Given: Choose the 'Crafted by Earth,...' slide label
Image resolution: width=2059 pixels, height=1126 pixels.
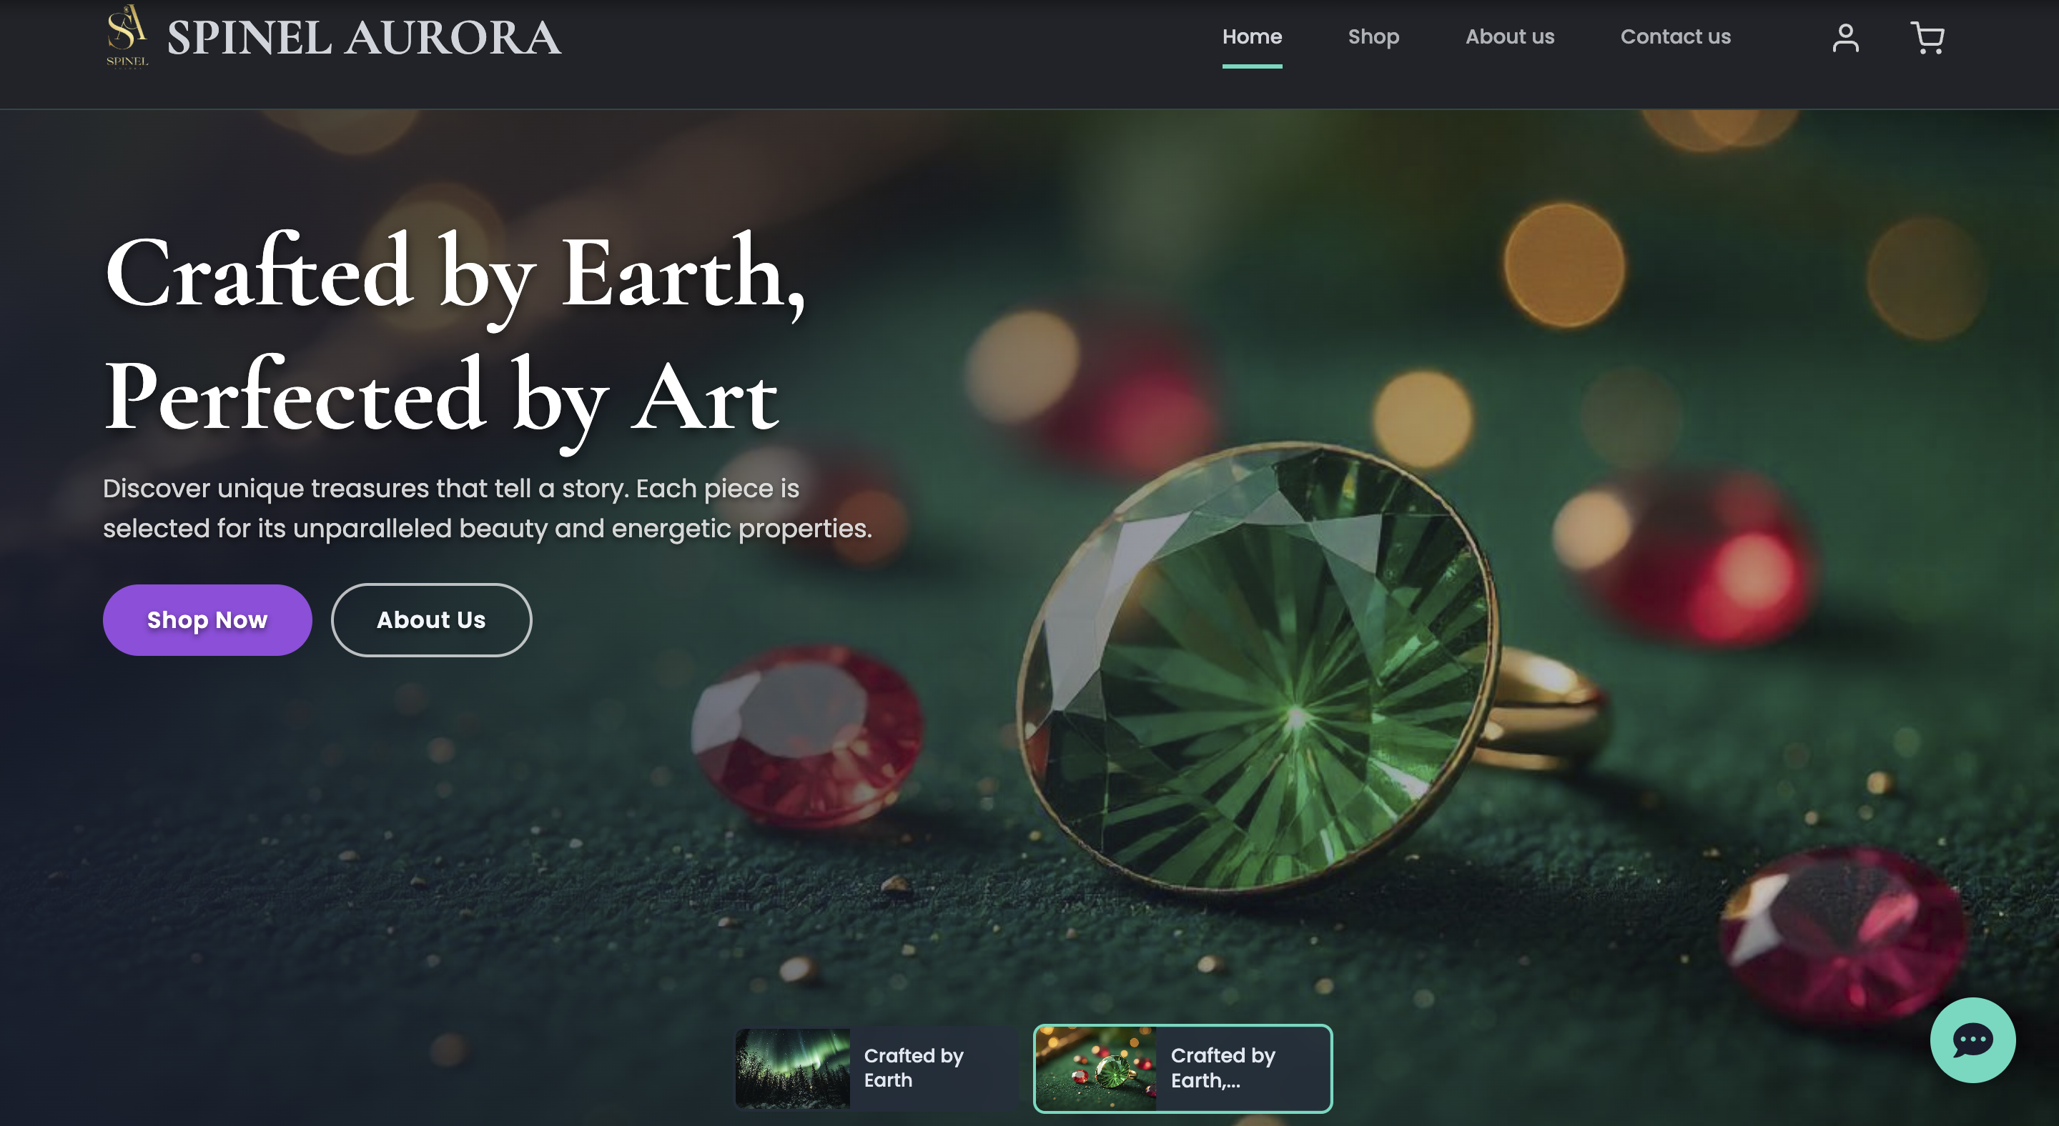Looking at the screenshot, I should [1222, 1067].
